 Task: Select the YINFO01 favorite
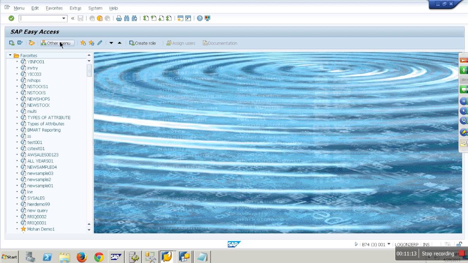(x=36, y=62)
